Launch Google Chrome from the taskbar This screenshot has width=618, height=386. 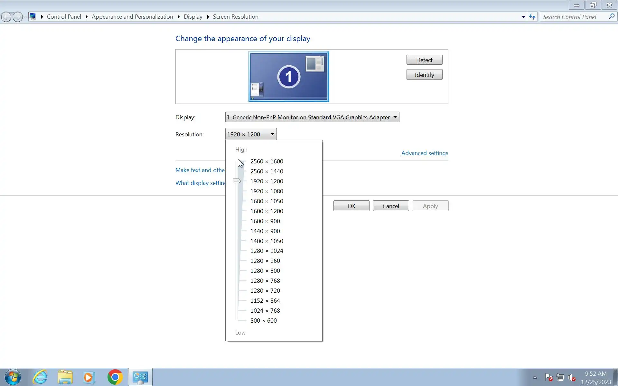click(115, 377)
